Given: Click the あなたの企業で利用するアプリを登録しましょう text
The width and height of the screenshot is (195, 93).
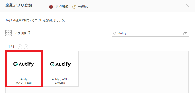Looking at the screenshot, I should (35, 20).
